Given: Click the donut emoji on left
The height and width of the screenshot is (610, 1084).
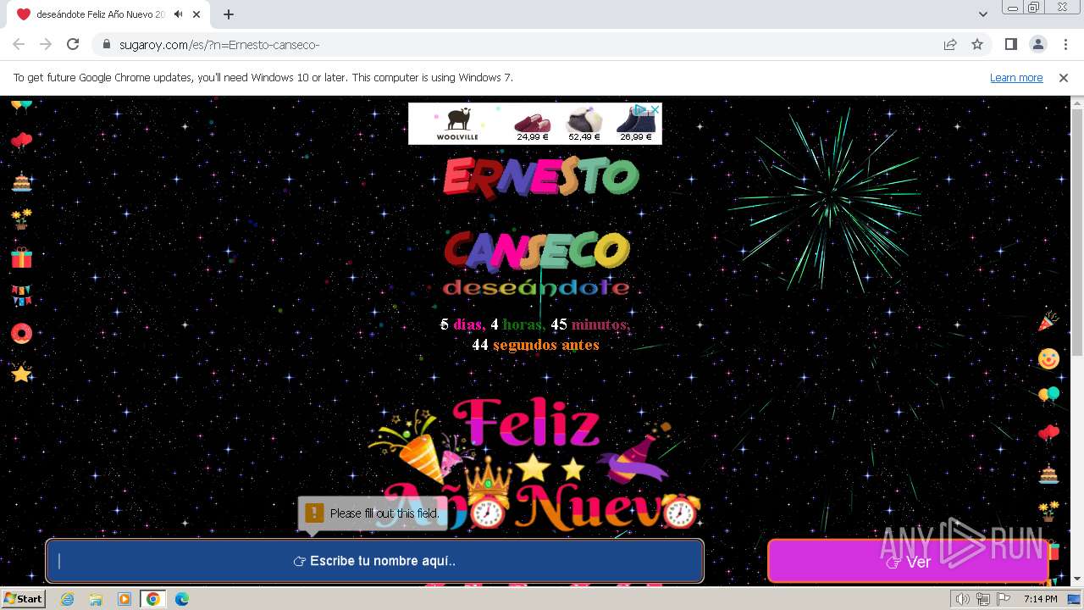Looking at the screenshot, I should pyautogui.click(x=21, y=334).
